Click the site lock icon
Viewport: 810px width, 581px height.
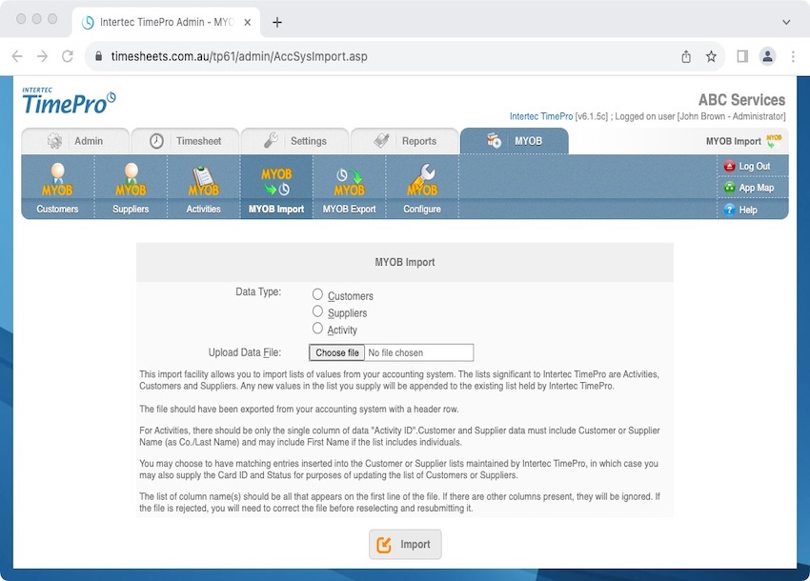tap(99, 56)
